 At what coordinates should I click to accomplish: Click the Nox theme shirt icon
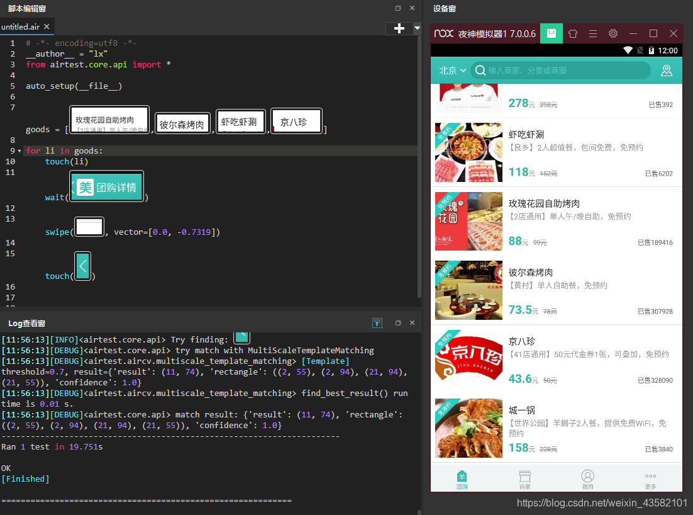573,33
